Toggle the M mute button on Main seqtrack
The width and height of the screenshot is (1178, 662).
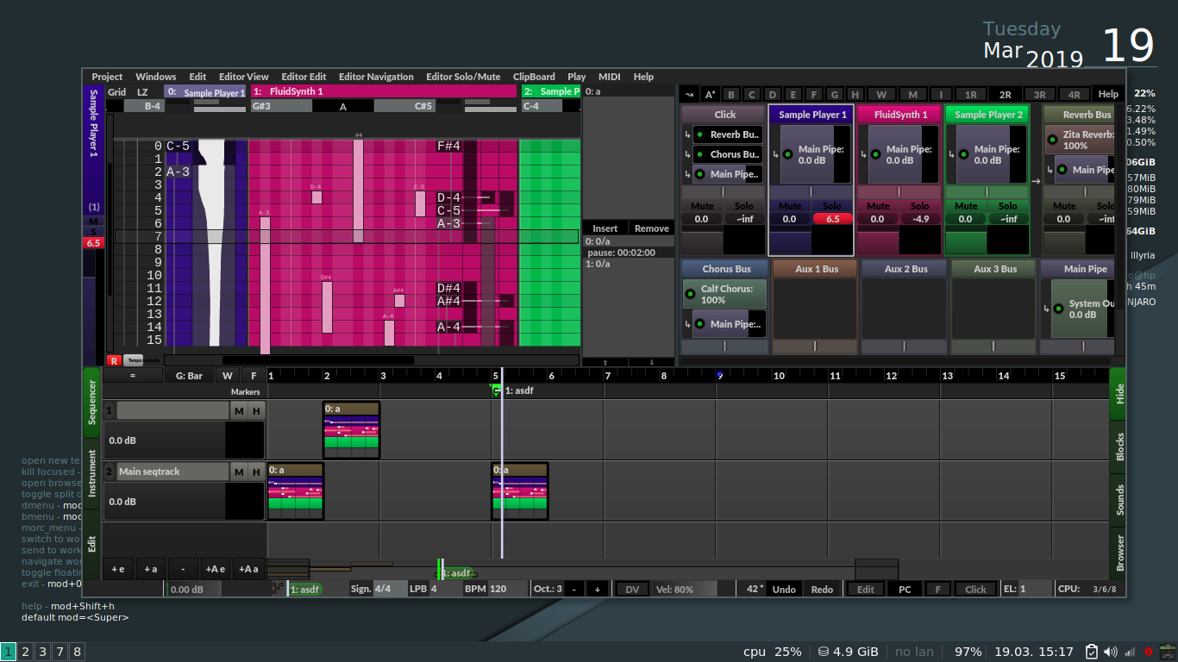click(x=239, y=472)
